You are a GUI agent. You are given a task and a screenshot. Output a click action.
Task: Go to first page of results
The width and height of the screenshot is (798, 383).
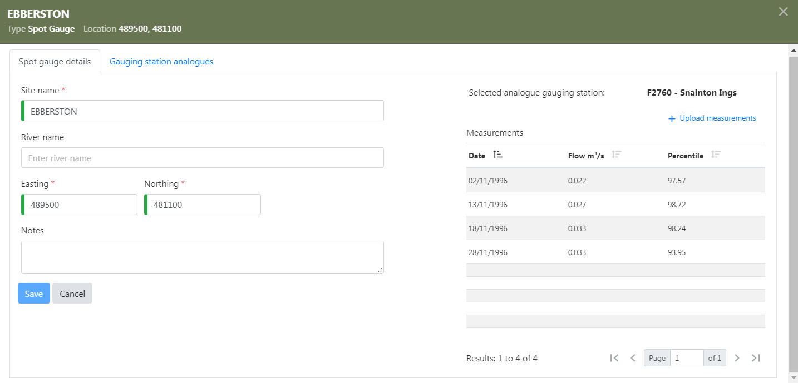(614, 358)
